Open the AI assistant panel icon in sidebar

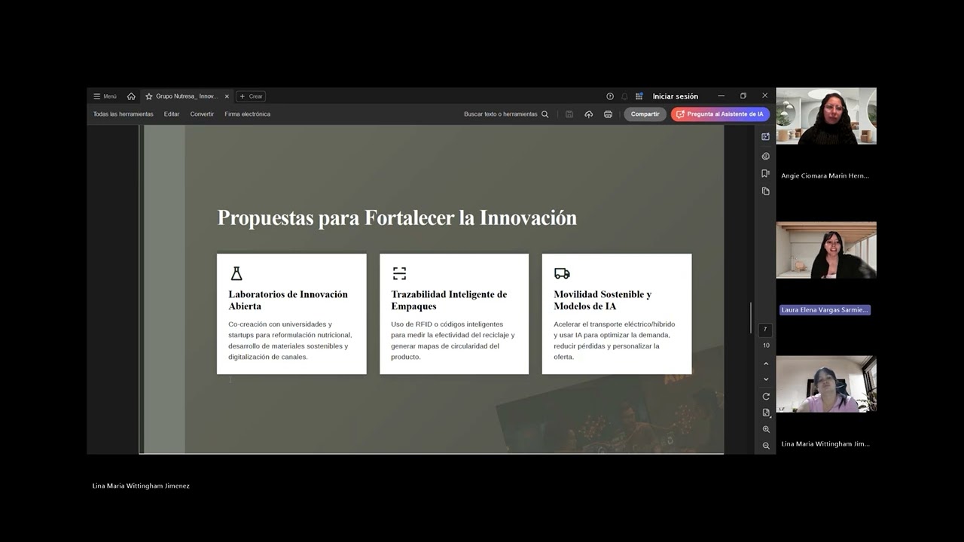766,137
